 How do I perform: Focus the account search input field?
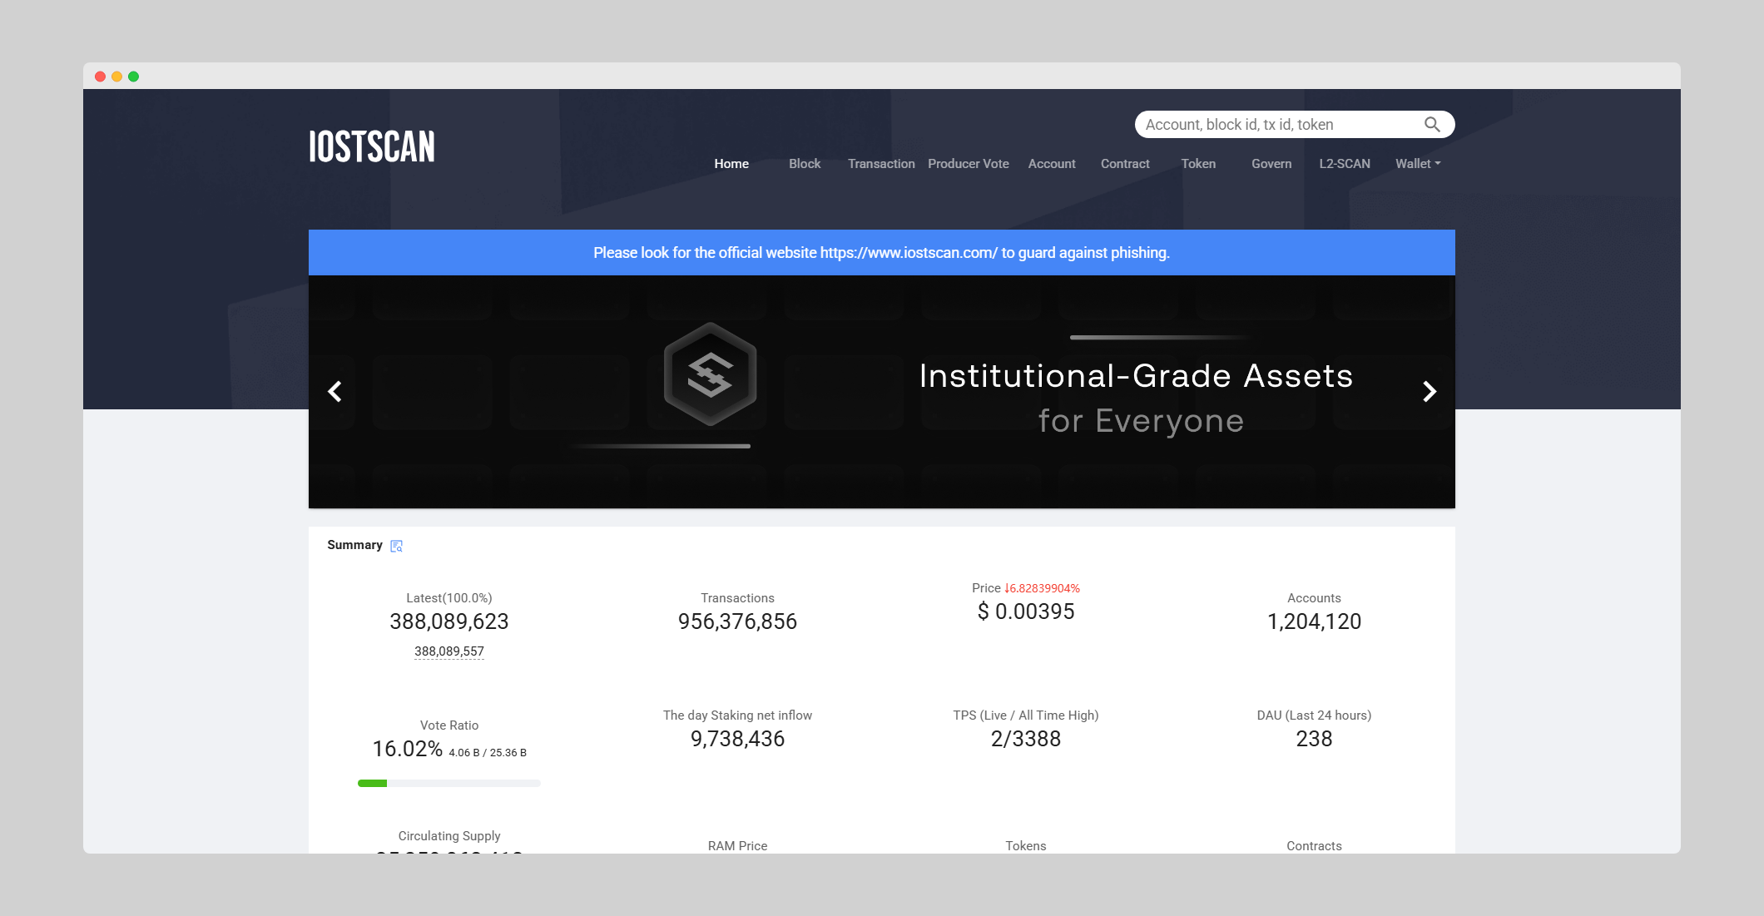(x=1277, y=125)
